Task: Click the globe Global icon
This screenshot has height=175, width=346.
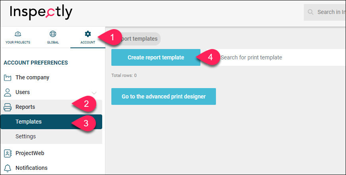Action: [x=53, y=34]
